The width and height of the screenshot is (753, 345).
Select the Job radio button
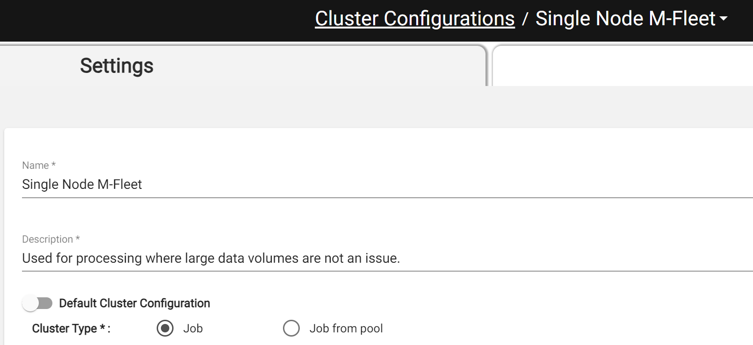point(165,328)
